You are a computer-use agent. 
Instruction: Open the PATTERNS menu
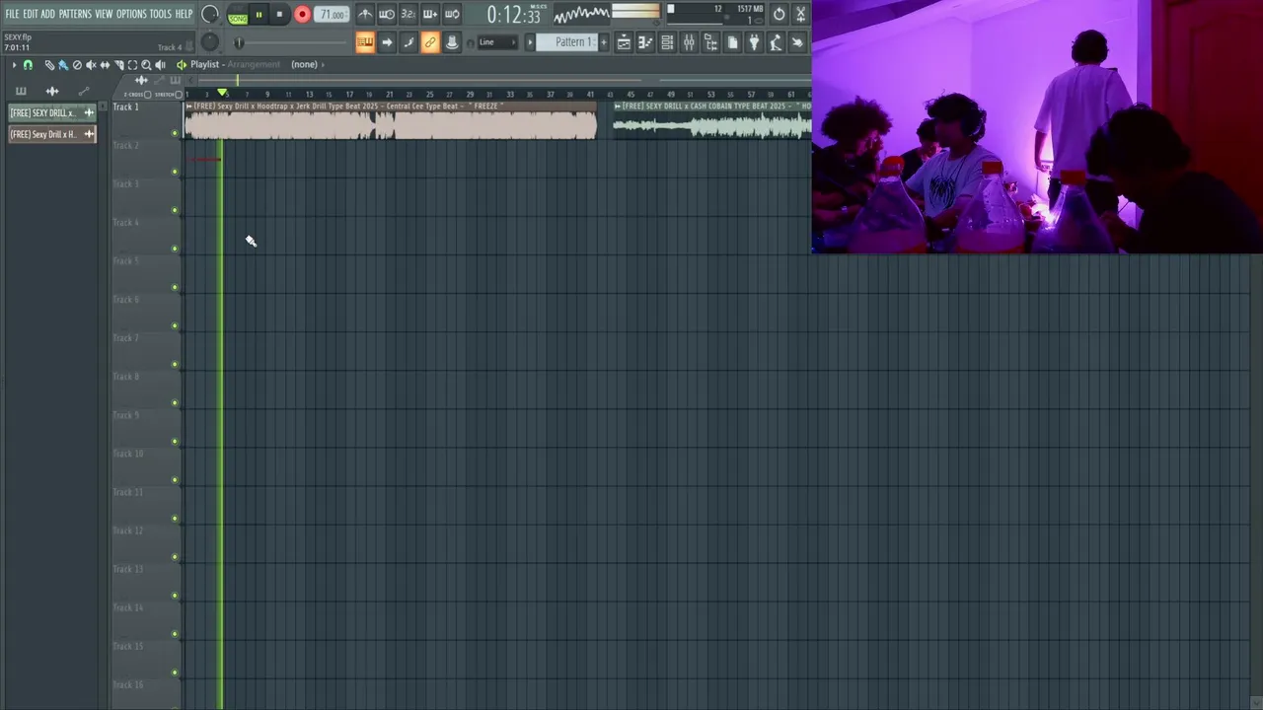75,14
